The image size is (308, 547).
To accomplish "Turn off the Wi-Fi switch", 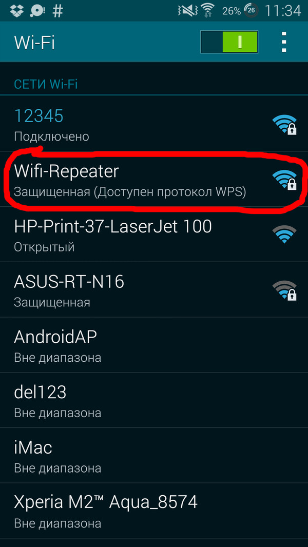I will tap(229, 42).
